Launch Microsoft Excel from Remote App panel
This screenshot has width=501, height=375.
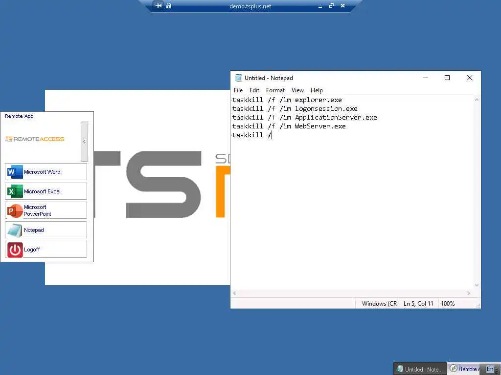tap(46, 191)
